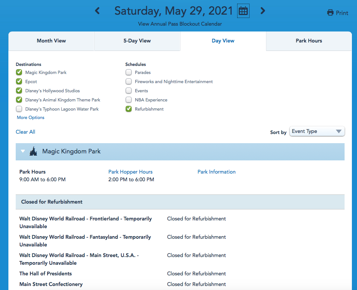Expand More Options under Destinations

[31, 118]
